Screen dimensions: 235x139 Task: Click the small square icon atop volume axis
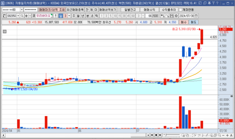[x=232, y=96]
